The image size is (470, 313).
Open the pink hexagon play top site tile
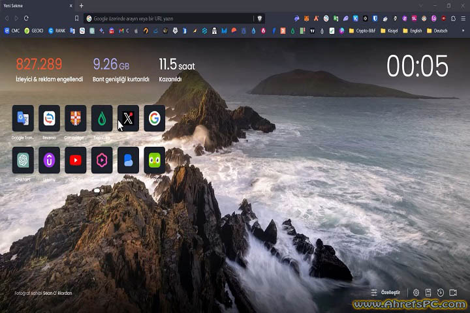pos(102,160)
